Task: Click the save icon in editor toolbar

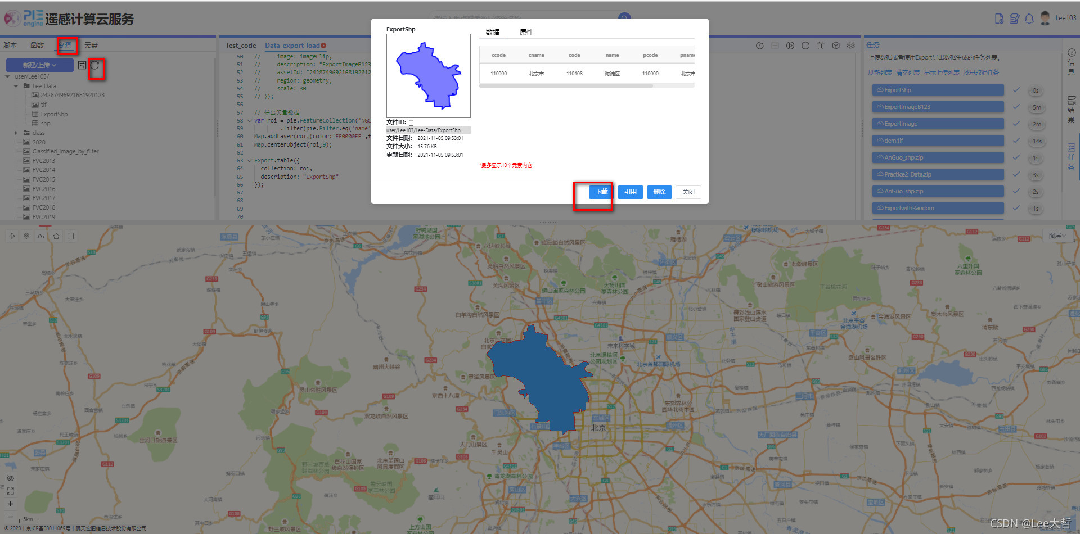Action: (775, 46)
